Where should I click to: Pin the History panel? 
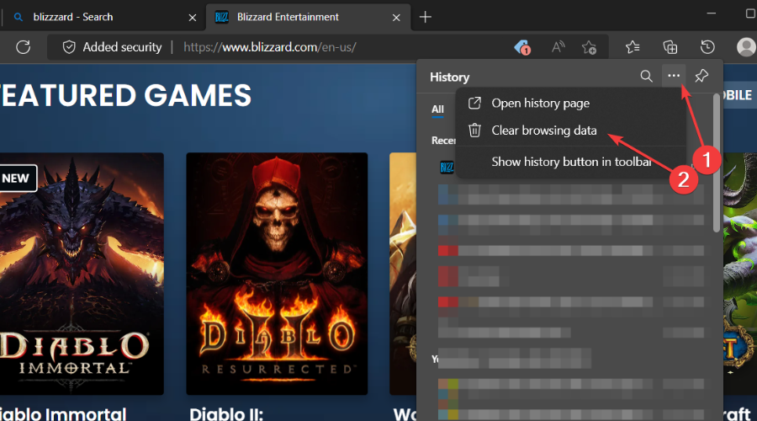click(x=701, y=77)
